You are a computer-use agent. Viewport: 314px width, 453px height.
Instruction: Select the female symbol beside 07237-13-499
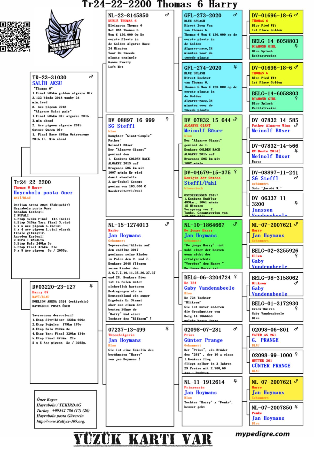point(167,329)
